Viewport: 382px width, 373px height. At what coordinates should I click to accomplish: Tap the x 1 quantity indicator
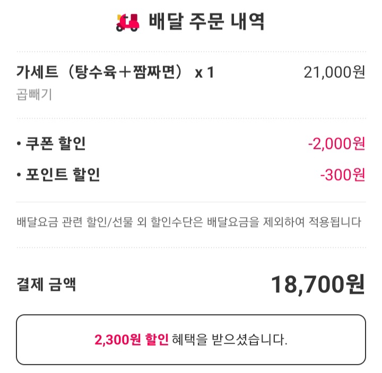tap(204, 73)
